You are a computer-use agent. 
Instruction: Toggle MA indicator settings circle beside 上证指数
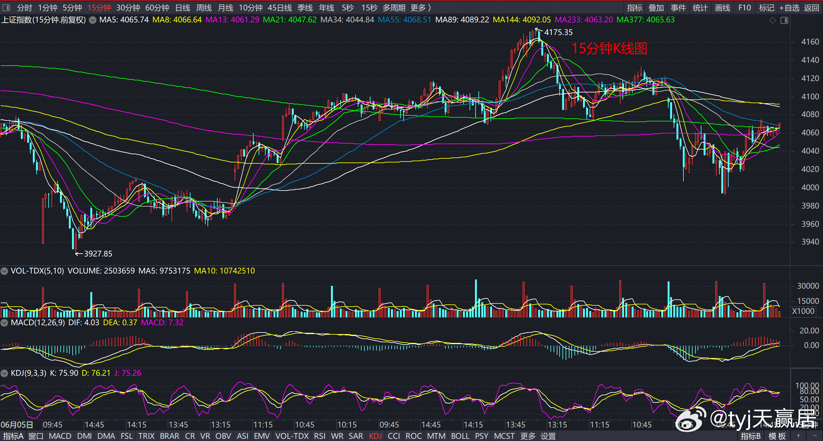point(93,20)
